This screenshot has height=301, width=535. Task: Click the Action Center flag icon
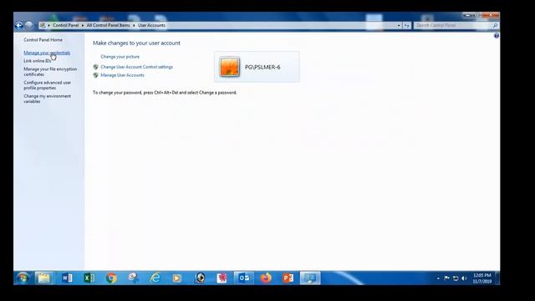(x=446, y=278)
